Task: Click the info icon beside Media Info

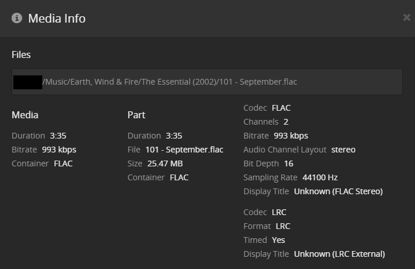Action: [17, 18]
